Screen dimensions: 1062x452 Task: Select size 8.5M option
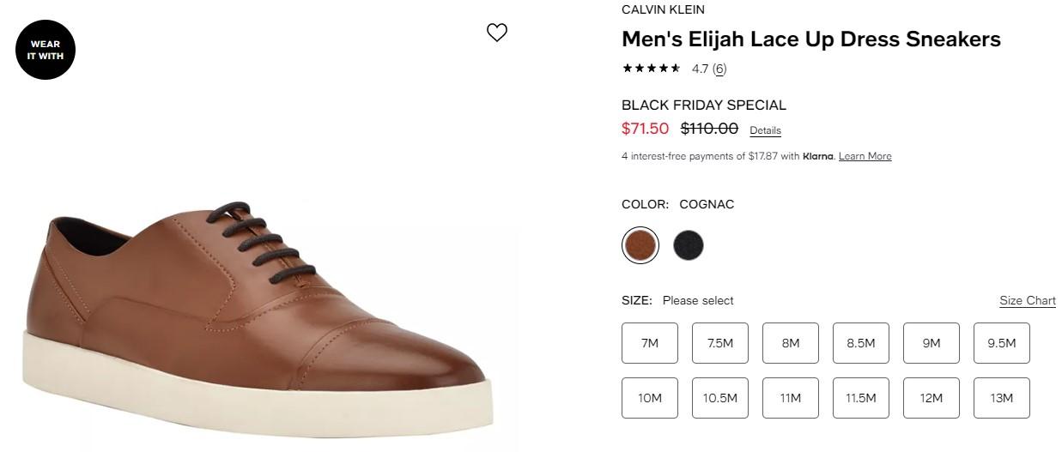pos(861,343)
